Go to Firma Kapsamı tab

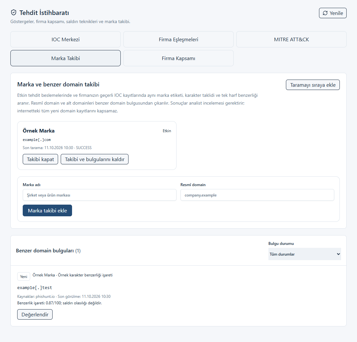(x=178, y=58)
